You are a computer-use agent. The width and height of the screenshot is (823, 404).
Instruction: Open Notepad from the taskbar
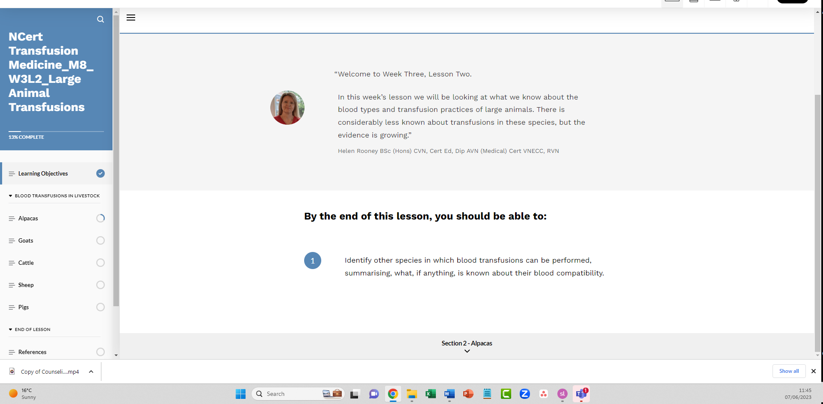pos(487,394)
